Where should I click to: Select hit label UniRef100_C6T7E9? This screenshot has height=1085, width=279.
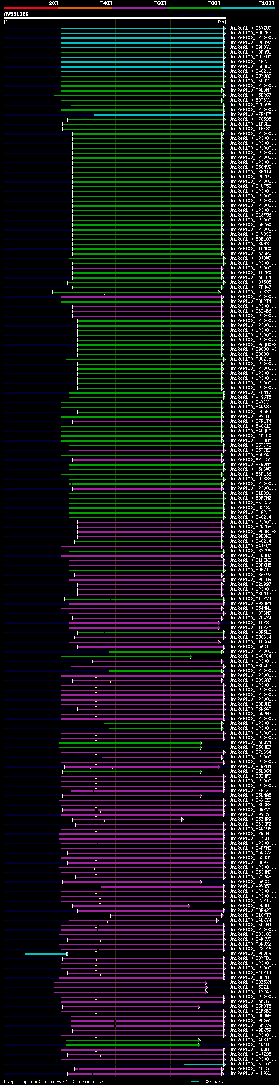click(250, 450)
